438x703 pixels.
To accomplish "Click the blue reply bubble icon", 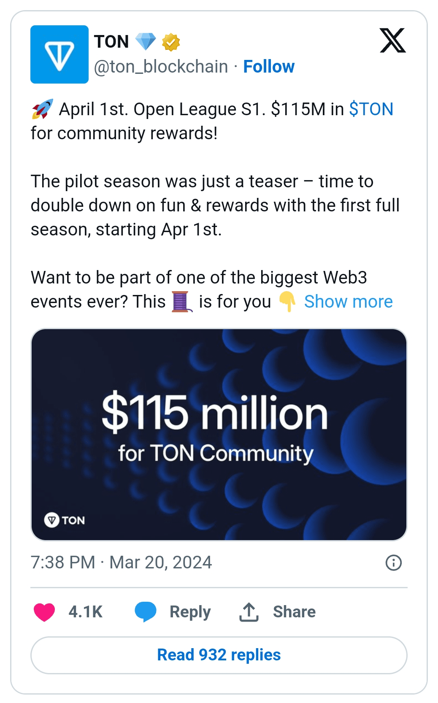I will point(145,612).
